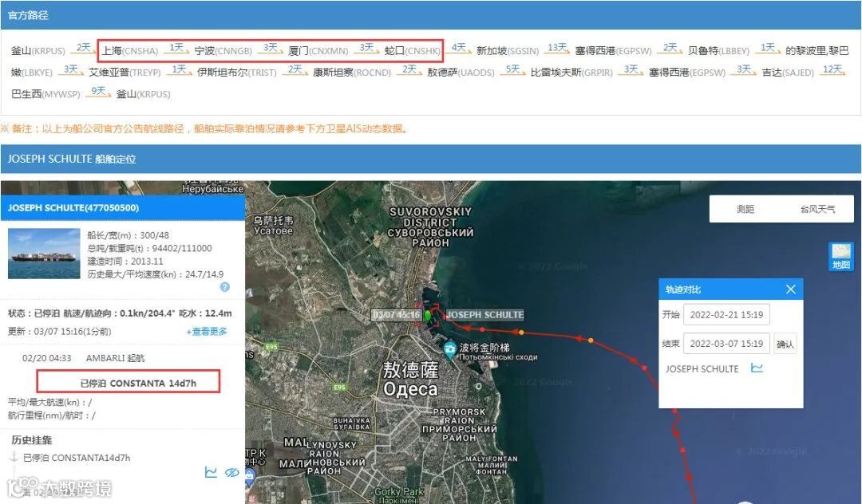Click the 已停泊 CONSTANTA 14d7h status row
Image resolution: width=862 pixels, height=504 pixels.
[128, 381]
